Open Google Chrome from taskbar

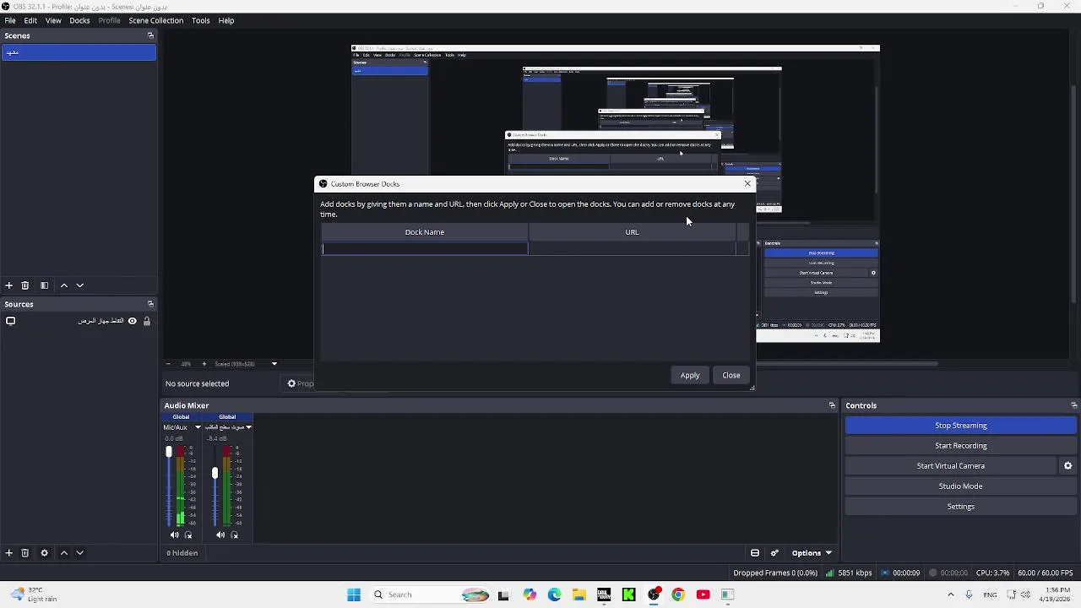pyautogui.click(x=678, y=594)
